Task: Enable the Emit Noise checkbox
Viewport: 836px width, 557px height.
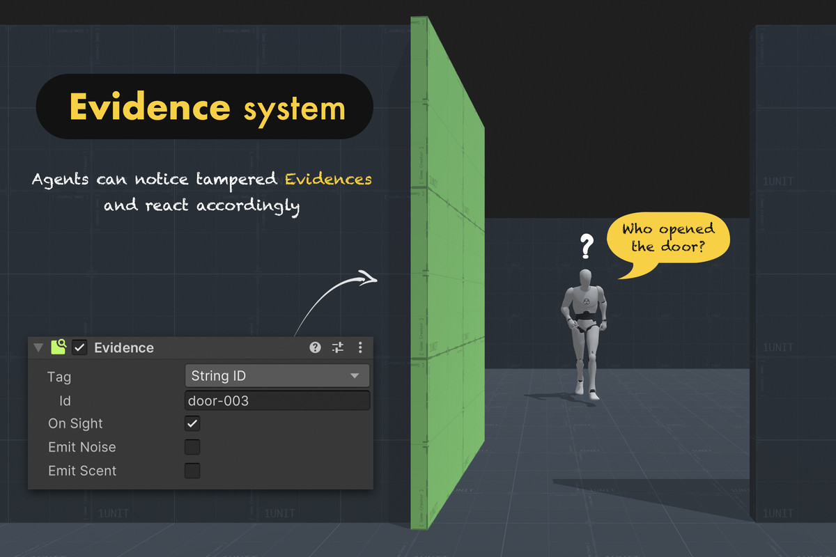Action: click(192, 447)
